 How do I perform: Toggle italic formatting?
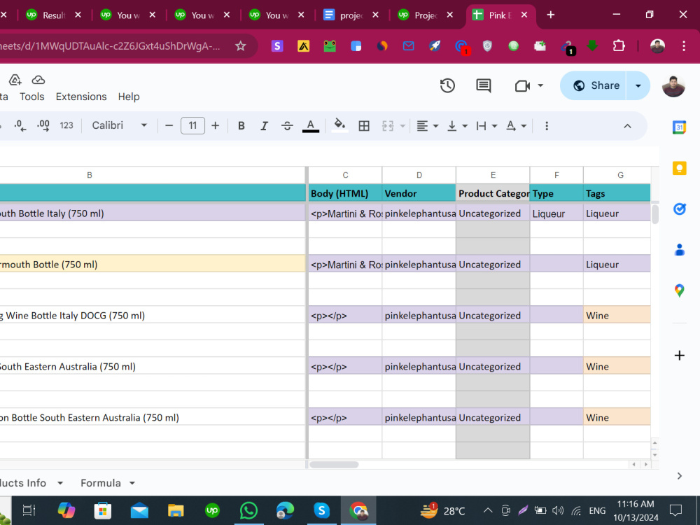265,126
